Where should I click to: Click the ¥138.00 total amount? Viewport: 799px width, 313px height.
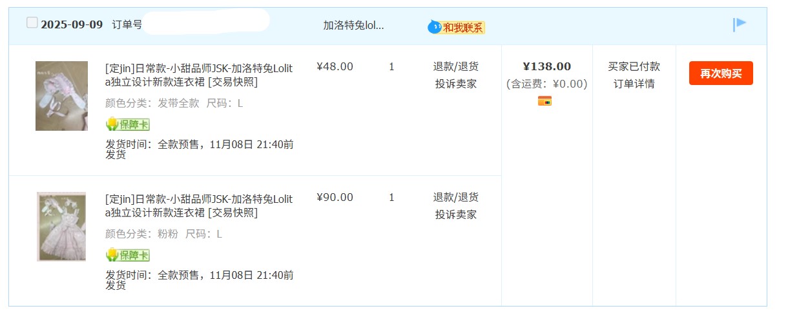(547, 66)
